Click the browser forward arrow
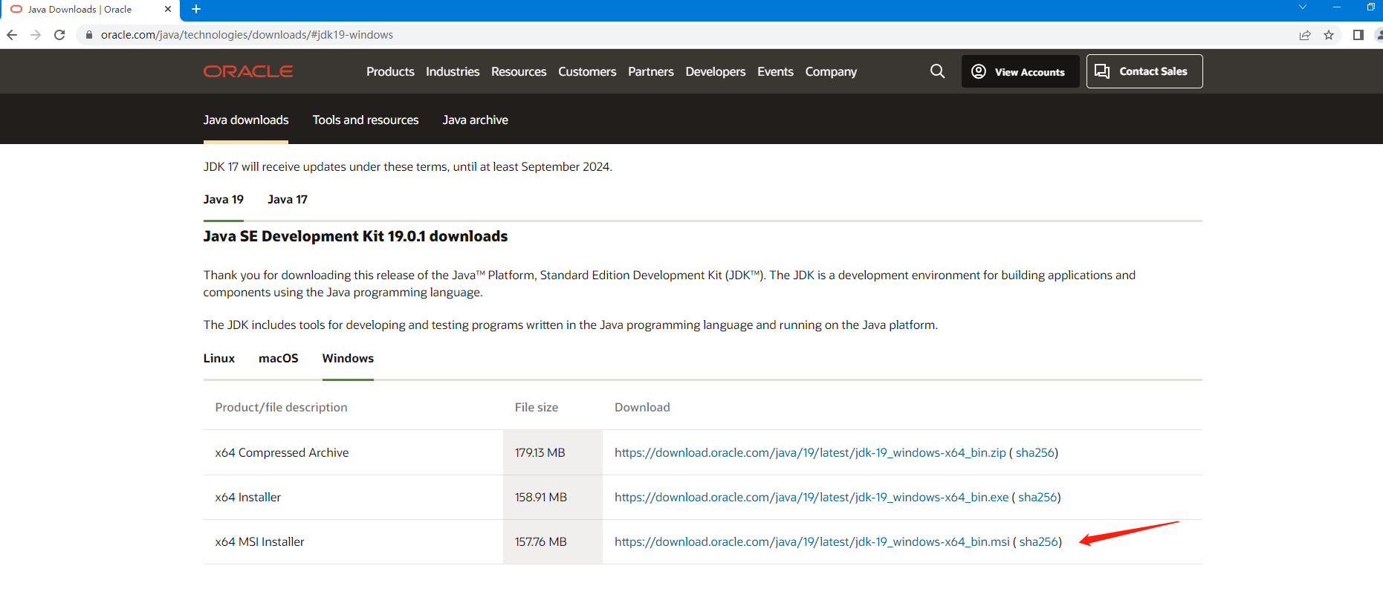The height and width of the screenshot is (609, 1383). pos(36,35)
